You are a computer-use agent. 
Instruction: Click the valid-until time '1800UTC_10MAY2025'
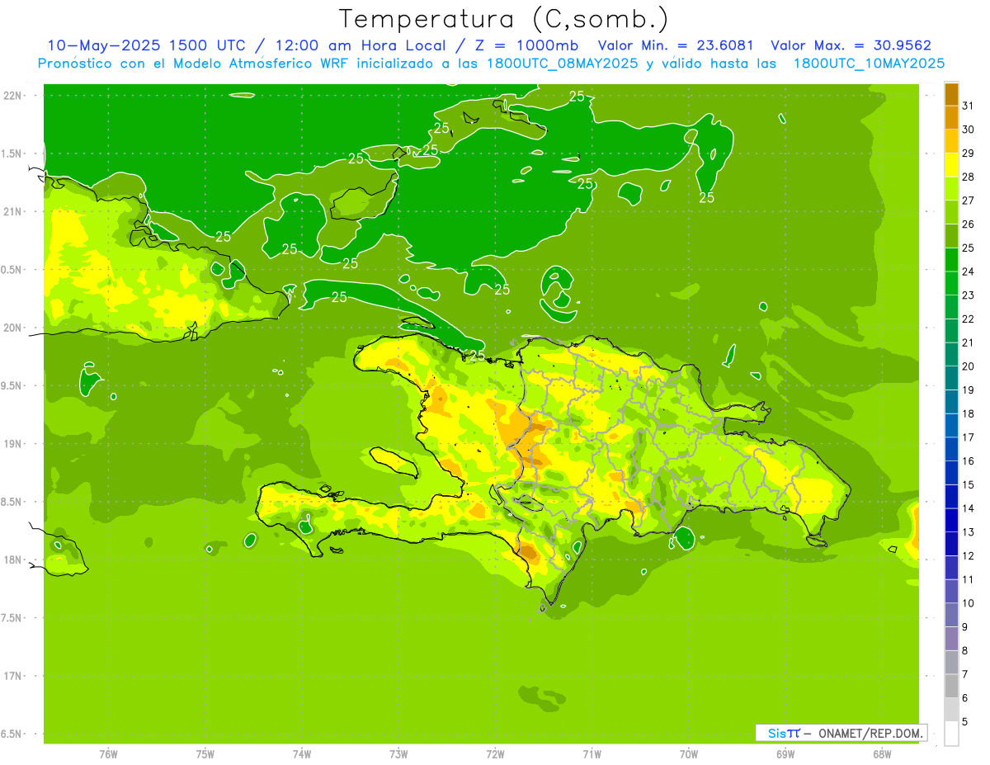[x=869, y=64]
